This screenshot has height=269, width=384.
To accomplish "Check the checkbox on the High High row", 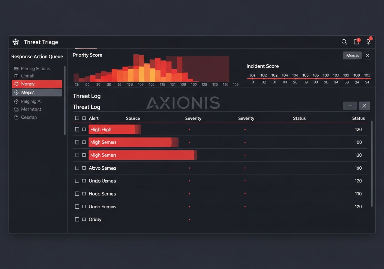I will [77, 129].
